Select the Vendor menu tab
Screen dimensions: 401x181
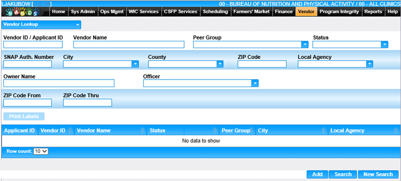(x=306, y=12)
